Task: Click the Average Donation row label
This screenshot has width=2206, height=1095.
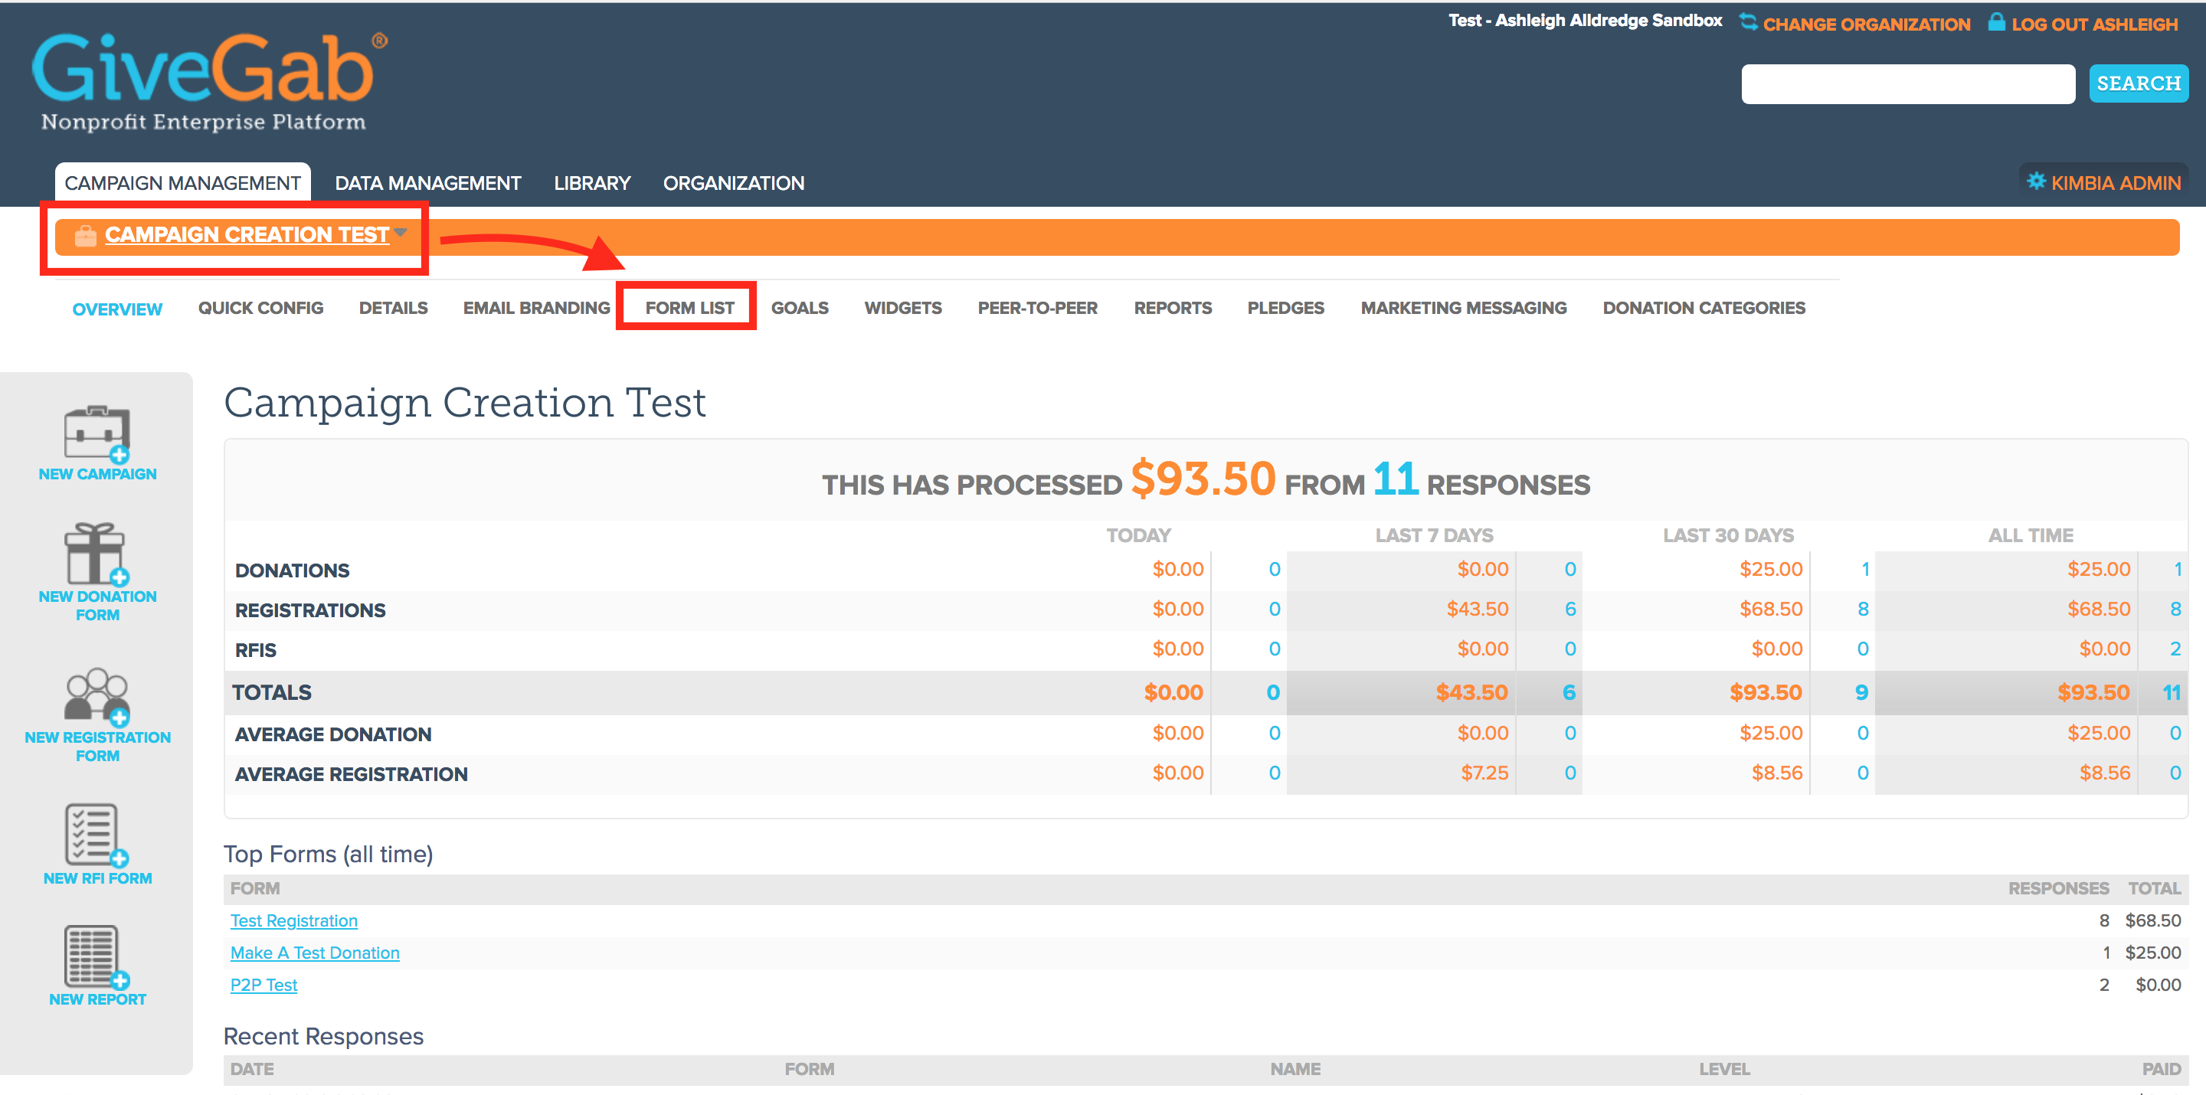Action: tap(333, 734)
